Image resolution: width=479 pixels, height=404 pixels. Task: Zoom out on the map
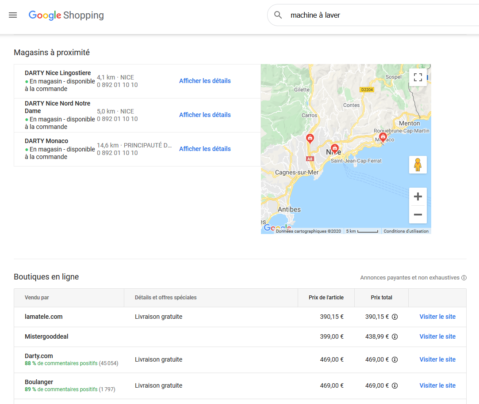click(418, 215)
